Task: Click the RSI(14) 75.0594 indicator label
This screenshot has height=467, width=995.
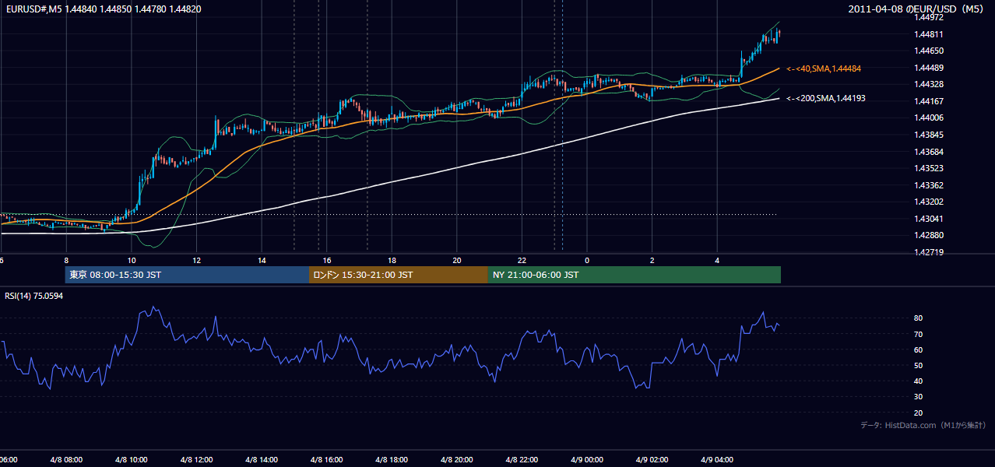Action: tap(33, 296)
